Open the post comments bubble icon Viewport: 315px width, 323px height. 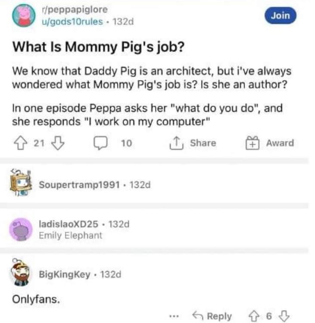(100, 143)
